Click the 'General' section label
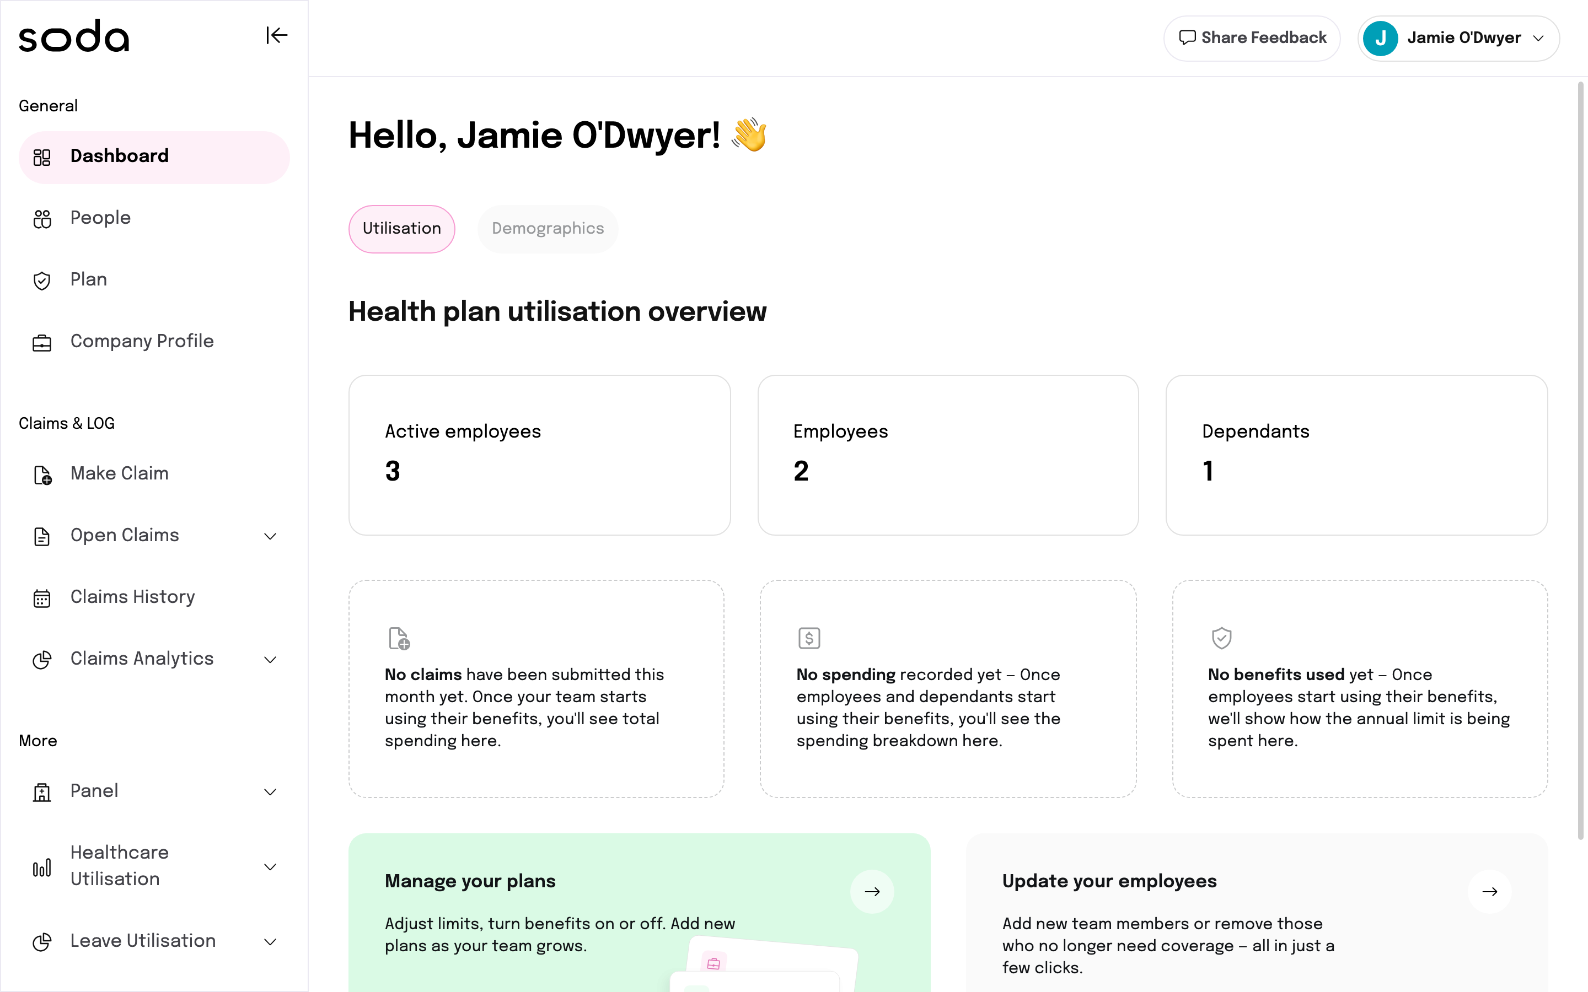 click(x=48, y=106)
